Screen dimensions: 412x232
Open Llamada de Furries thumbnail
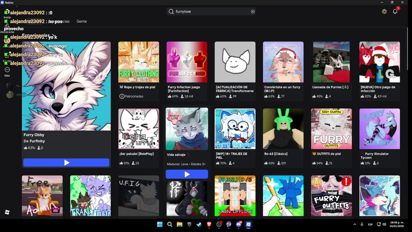[332, 62]
